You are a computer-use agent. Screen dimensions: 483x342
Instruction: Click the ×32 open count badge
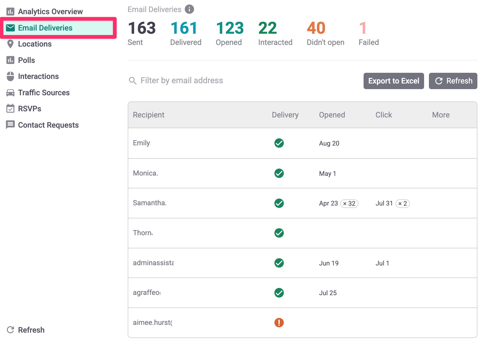(x=349, y=204)
